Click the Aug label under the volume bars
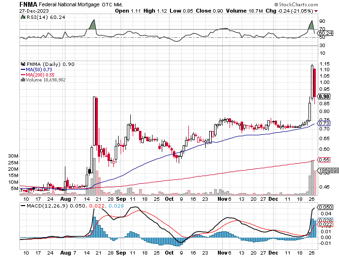The height and width of the screenshot is (257, 339). (65, 199)
